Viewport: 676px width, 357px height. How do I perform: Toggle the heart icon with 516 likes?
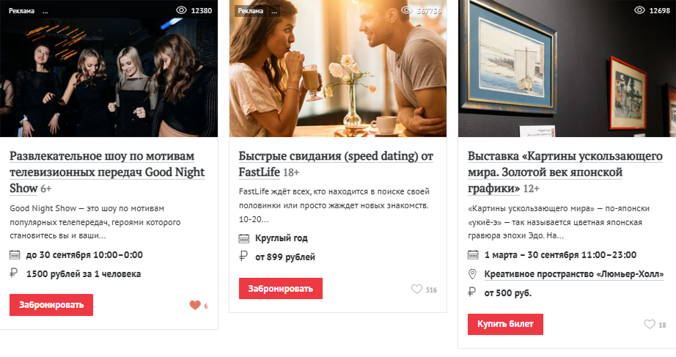click(416, 289)
